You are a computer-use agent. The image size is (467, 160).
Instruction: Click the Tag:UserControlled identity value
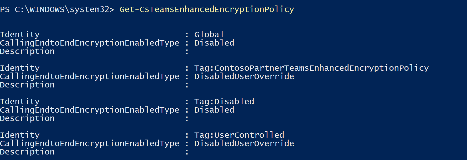pos(239,135)
